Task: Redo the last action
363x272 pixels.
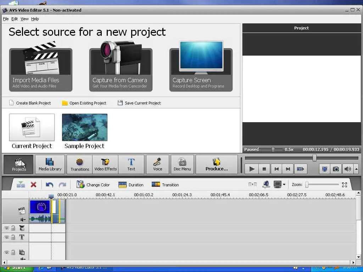Action: [62, 185]
